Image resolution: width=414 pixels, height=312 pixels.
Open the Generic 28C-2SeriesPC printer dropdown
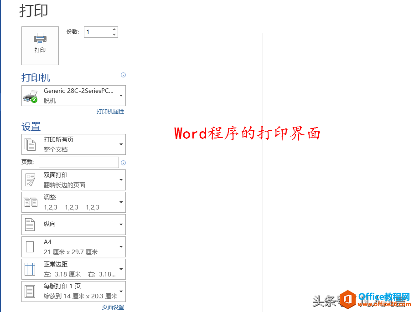74,96
